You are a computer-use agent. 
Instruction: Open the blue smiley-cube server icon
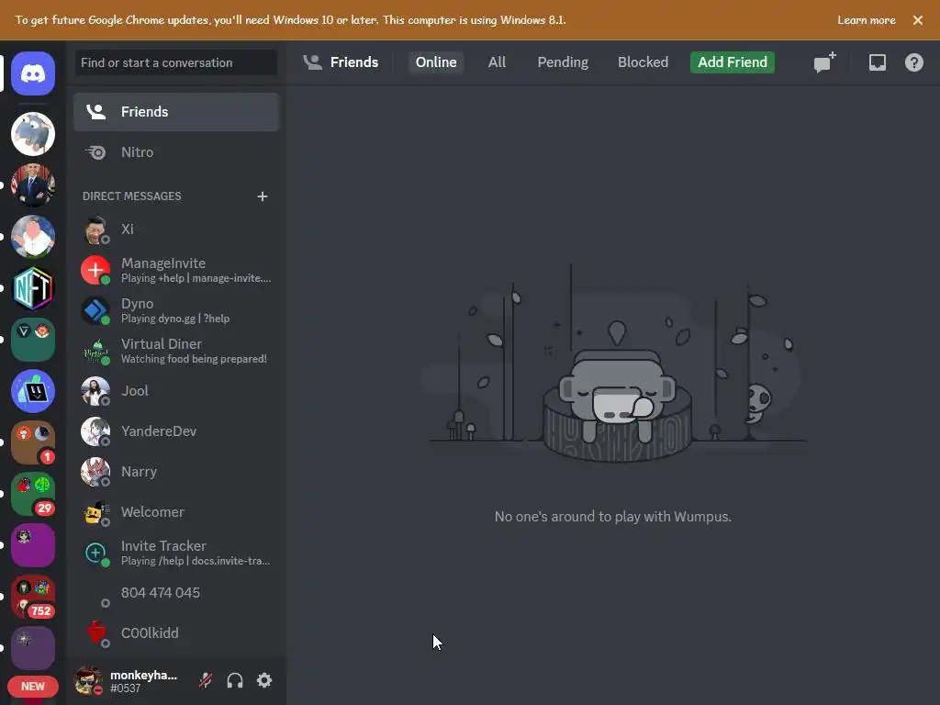pyautogui.click(x=33, y=391)
